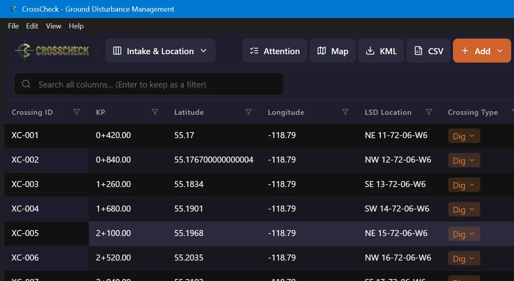Viewport: 514px width, 281px height.
Task: Click KP value 1+260.00
Action: pyautogui.click(x=113, y=184)
